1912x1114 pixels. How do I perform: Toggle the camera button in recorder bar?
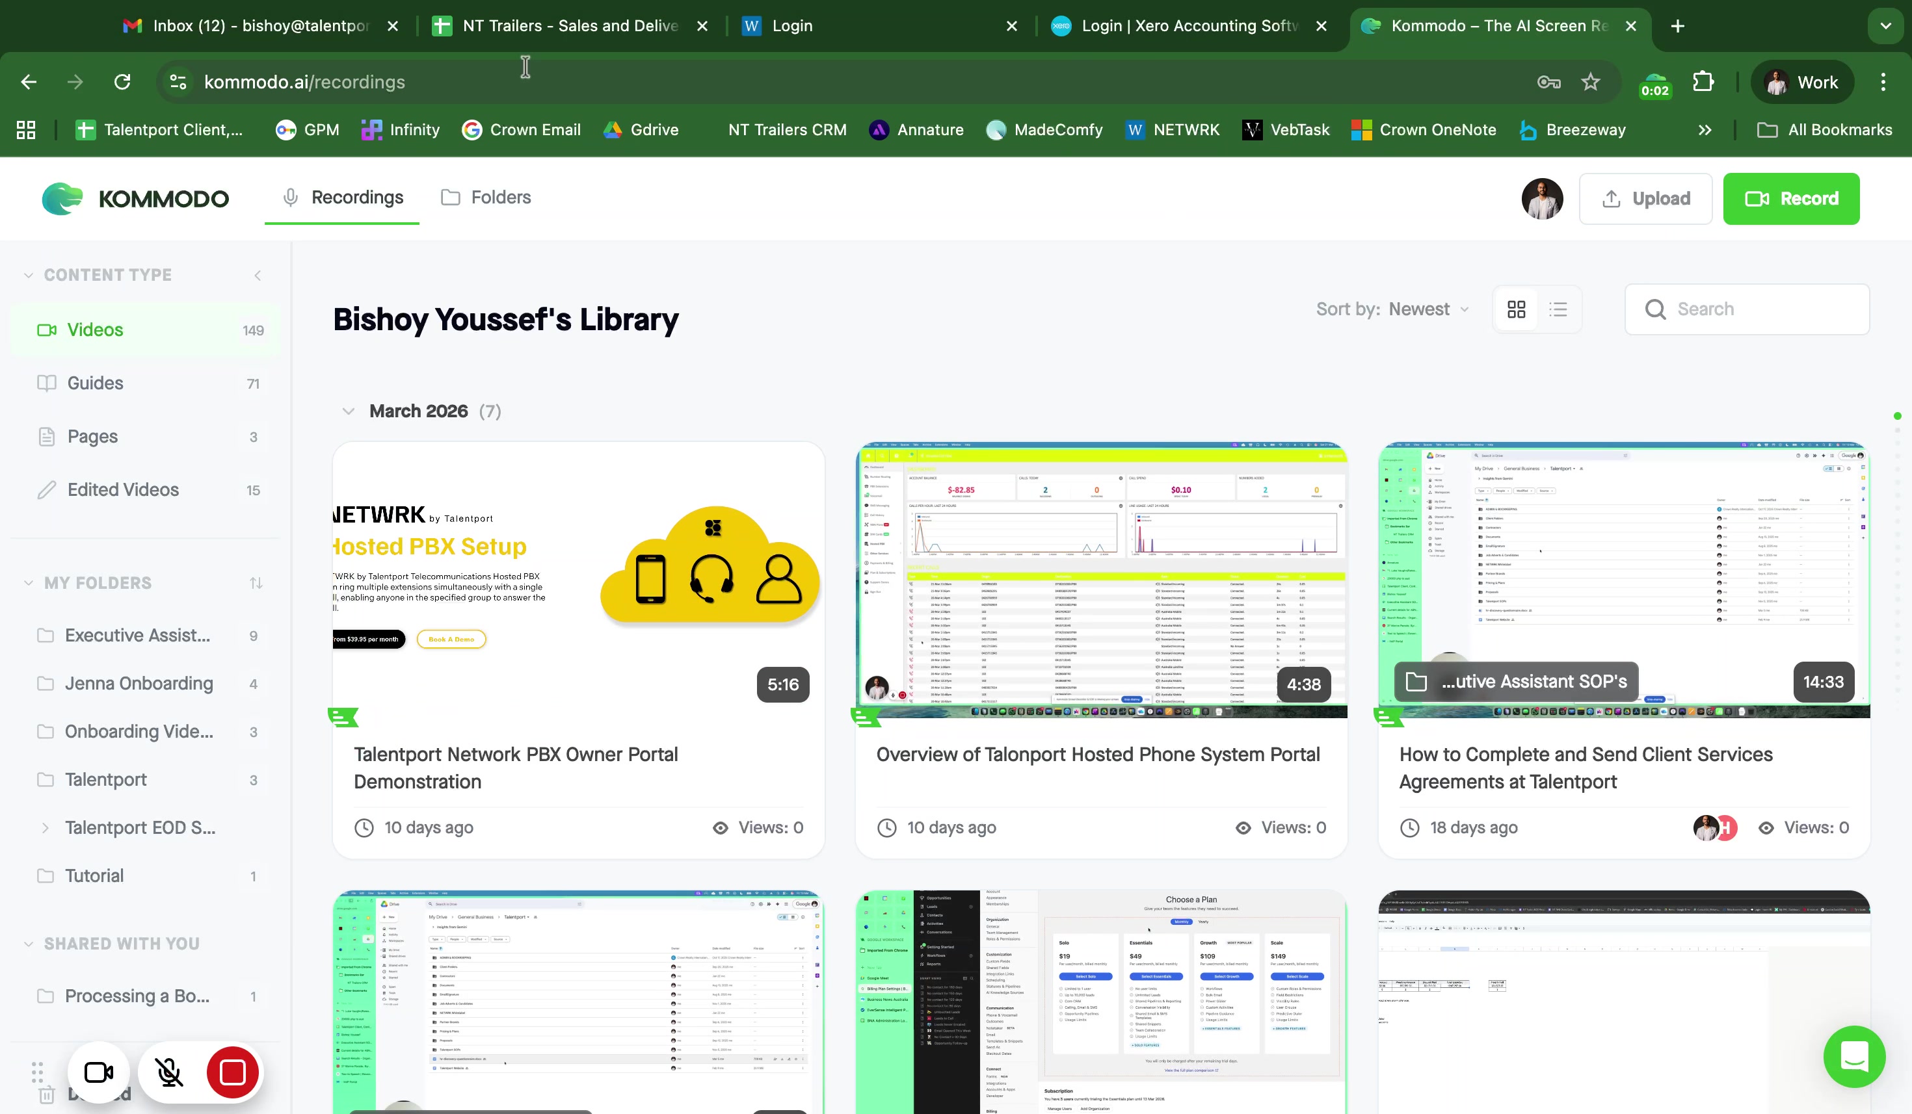[x=99, y=1072]
